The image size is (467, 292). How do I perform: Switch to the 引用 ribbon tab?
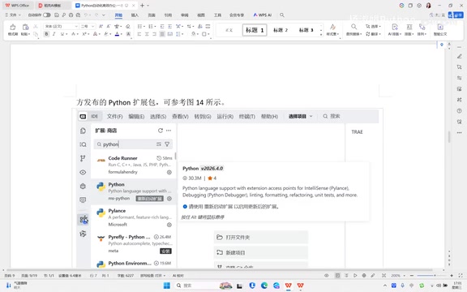(168, 15)
